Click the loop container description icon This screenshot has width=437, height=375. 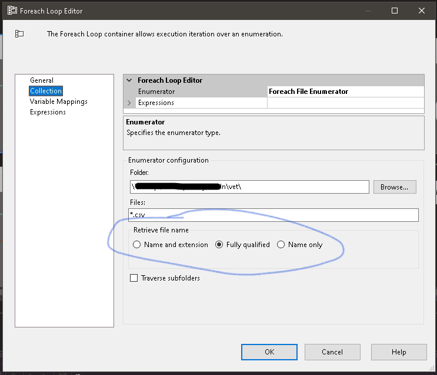pos(19,34)
